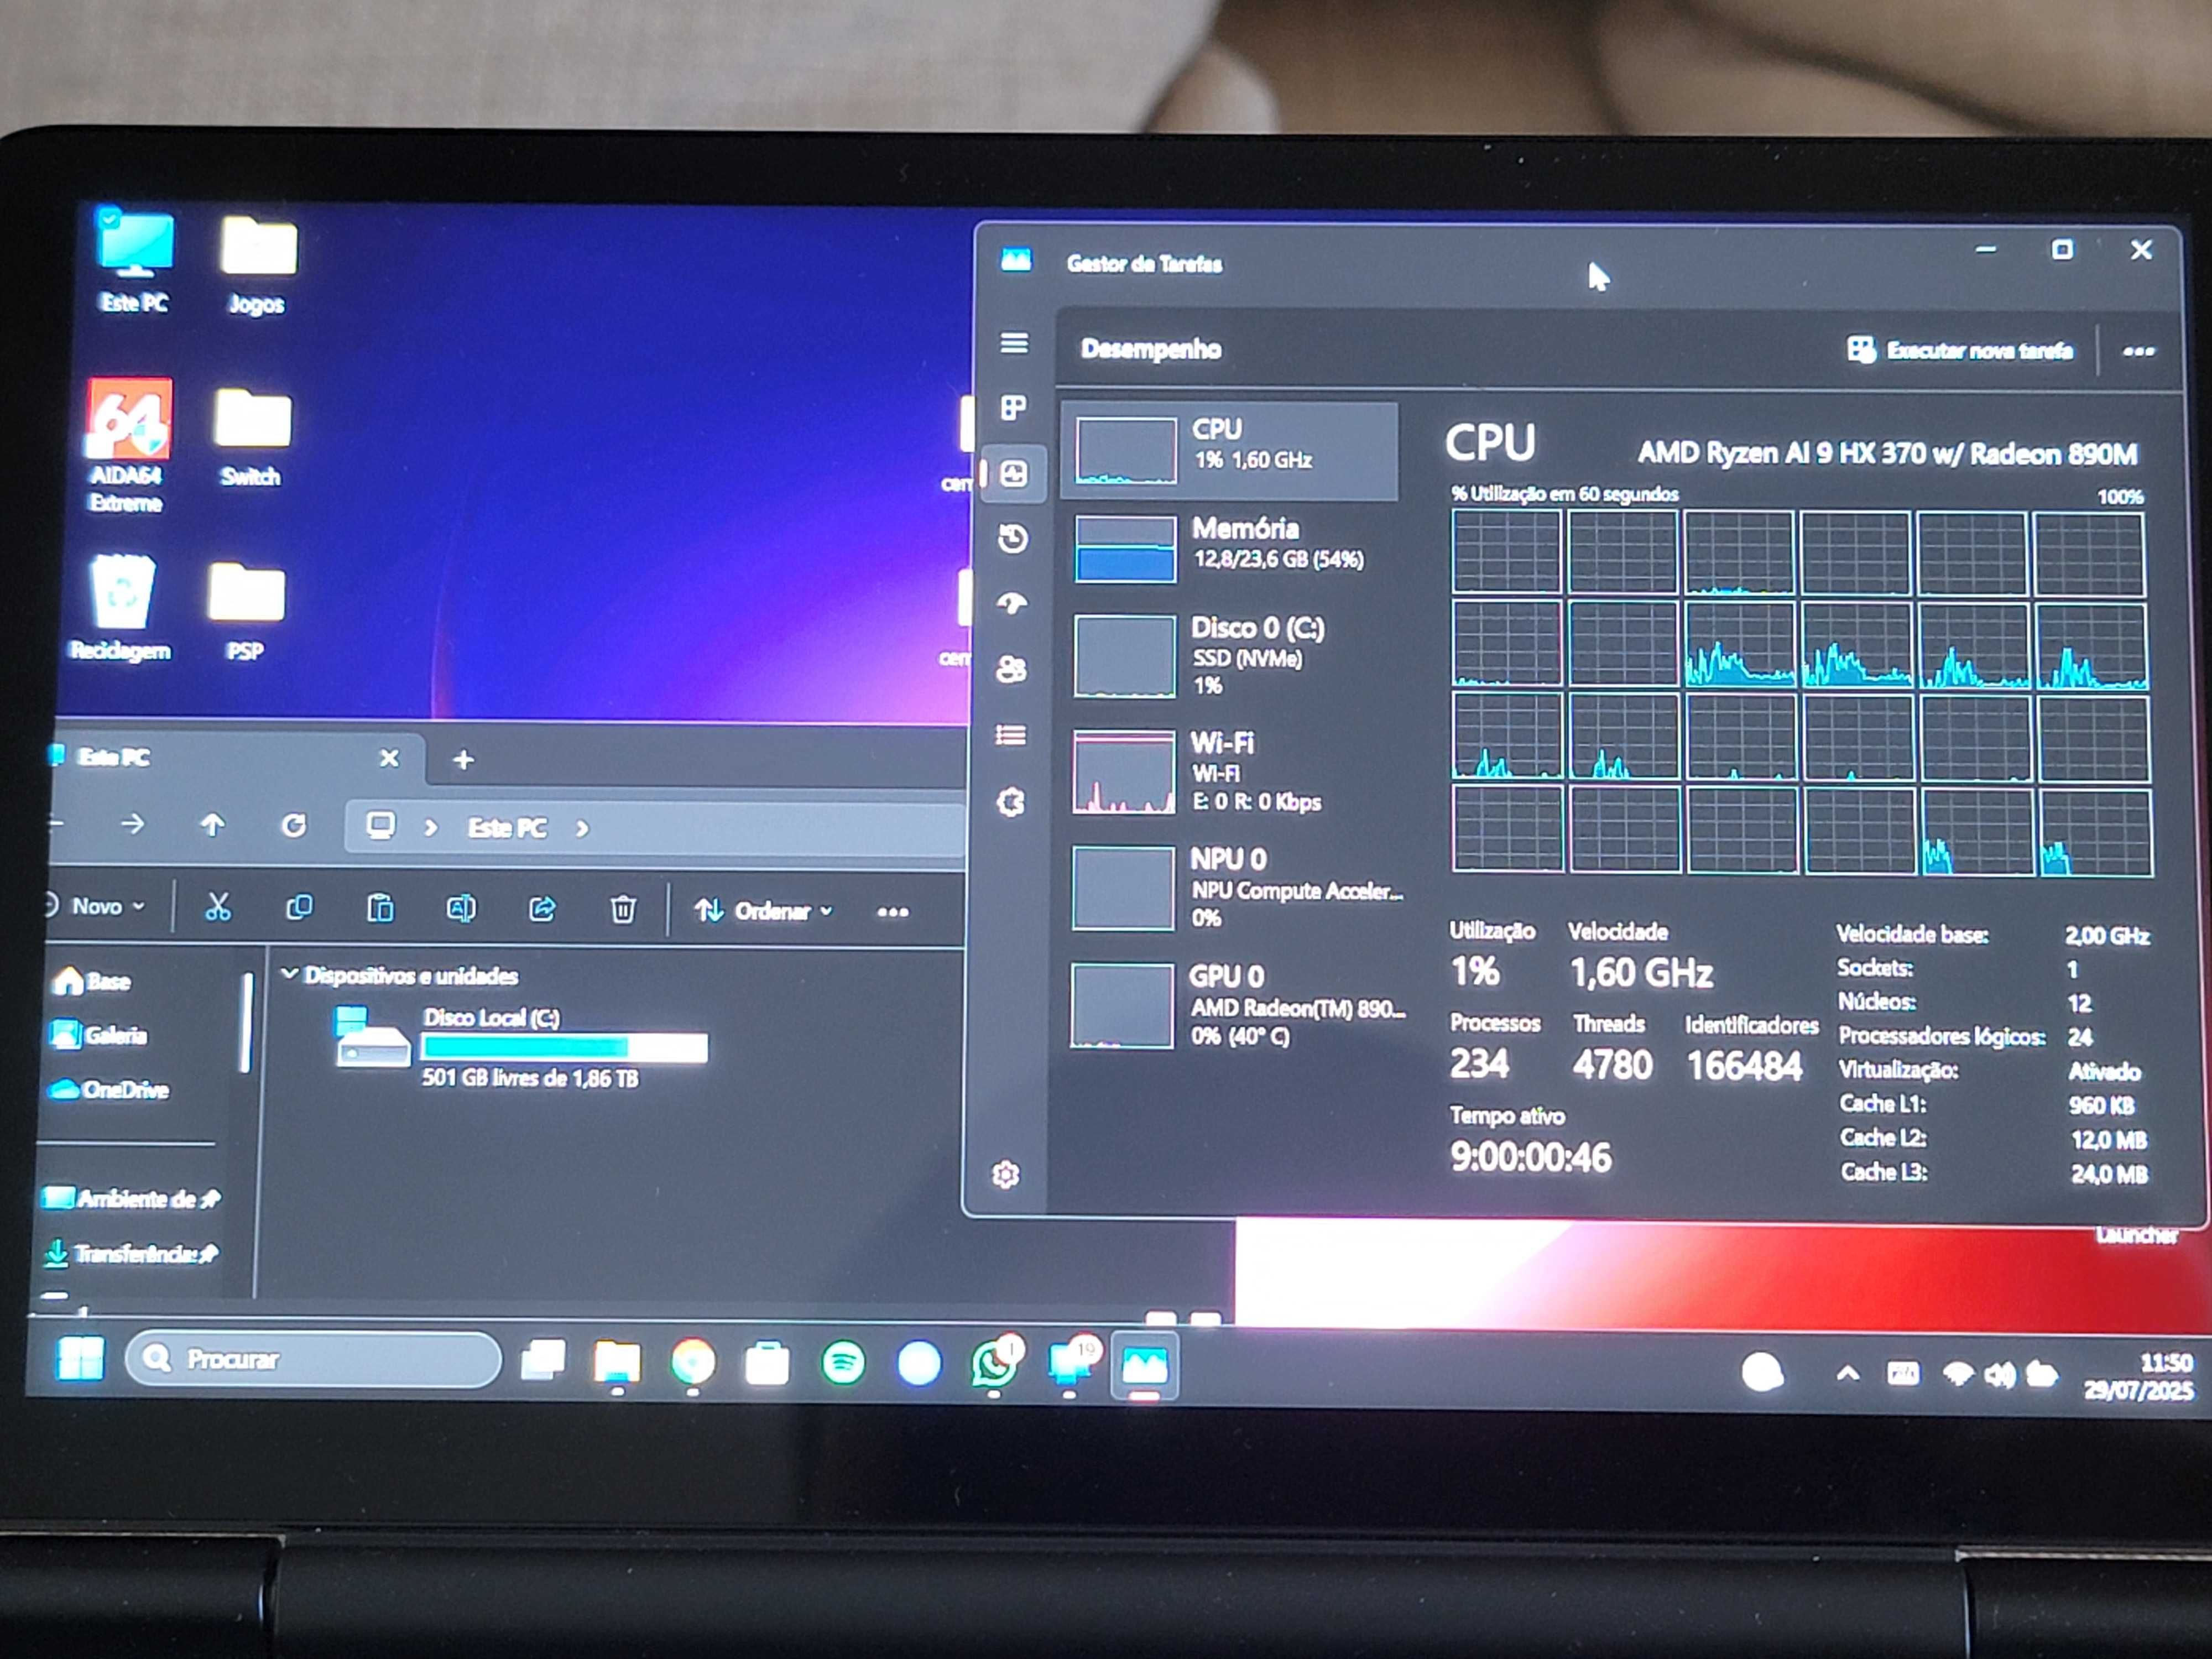2212x1659 pixels.
Task: Click Procurar taskbar search box
Action: (313, 1359)
